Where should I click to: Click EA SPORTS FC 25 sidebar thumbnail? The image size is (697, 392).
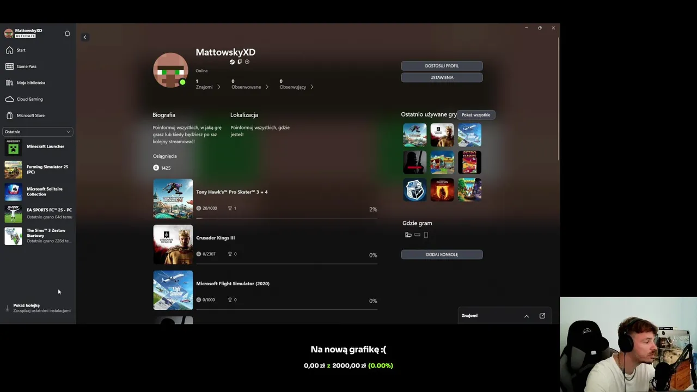pos(14,213)
